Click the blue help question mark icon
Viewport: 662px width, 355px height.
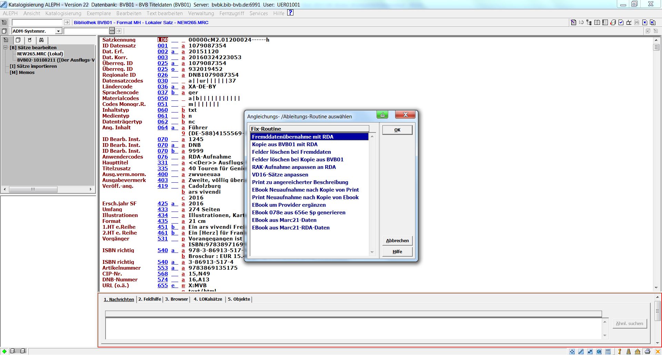(x=290, y=13)
